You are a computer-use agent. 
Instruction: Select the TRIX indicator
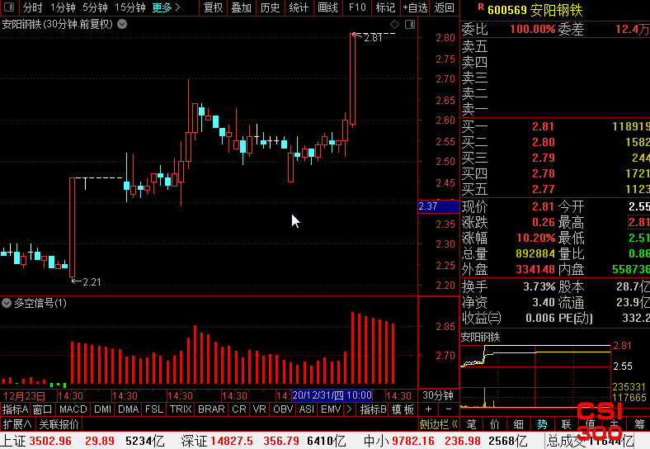click(181, 409)
